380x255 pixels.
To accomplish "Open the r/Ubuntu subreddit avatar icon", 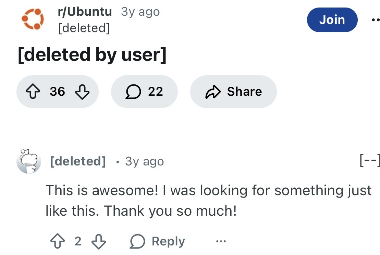I will click(x=33, y=19).
